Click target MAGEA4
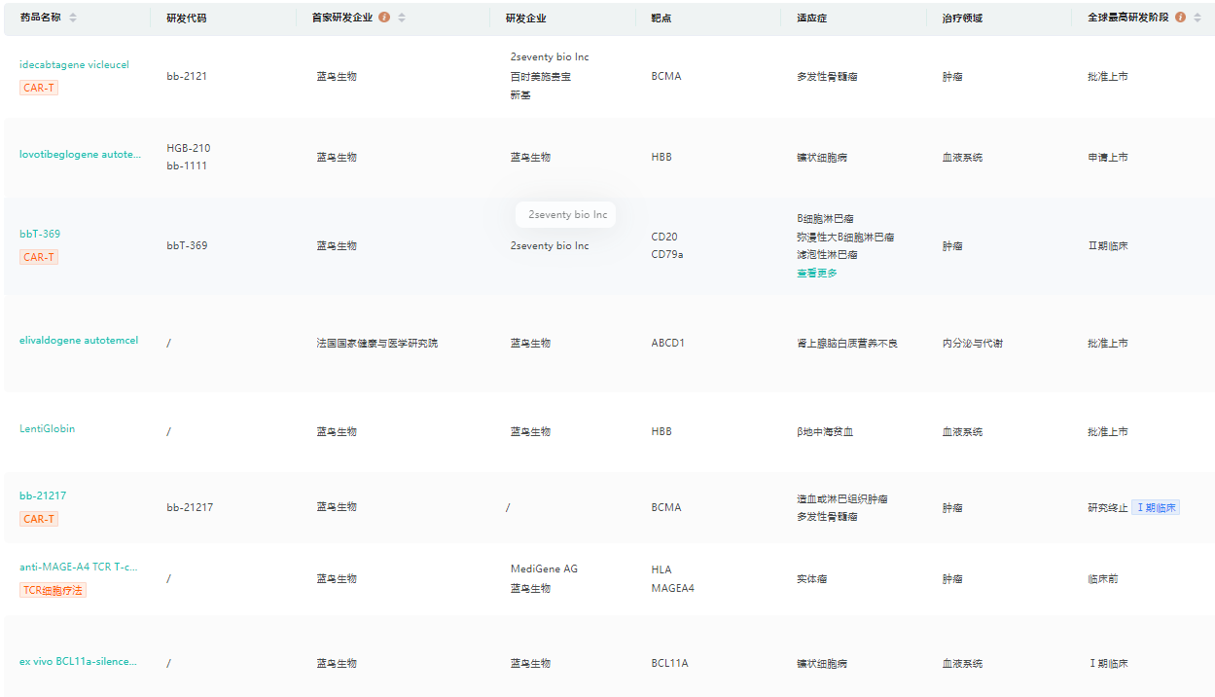1215x697 pixels. pyautogui.click(x=672, y=588)
